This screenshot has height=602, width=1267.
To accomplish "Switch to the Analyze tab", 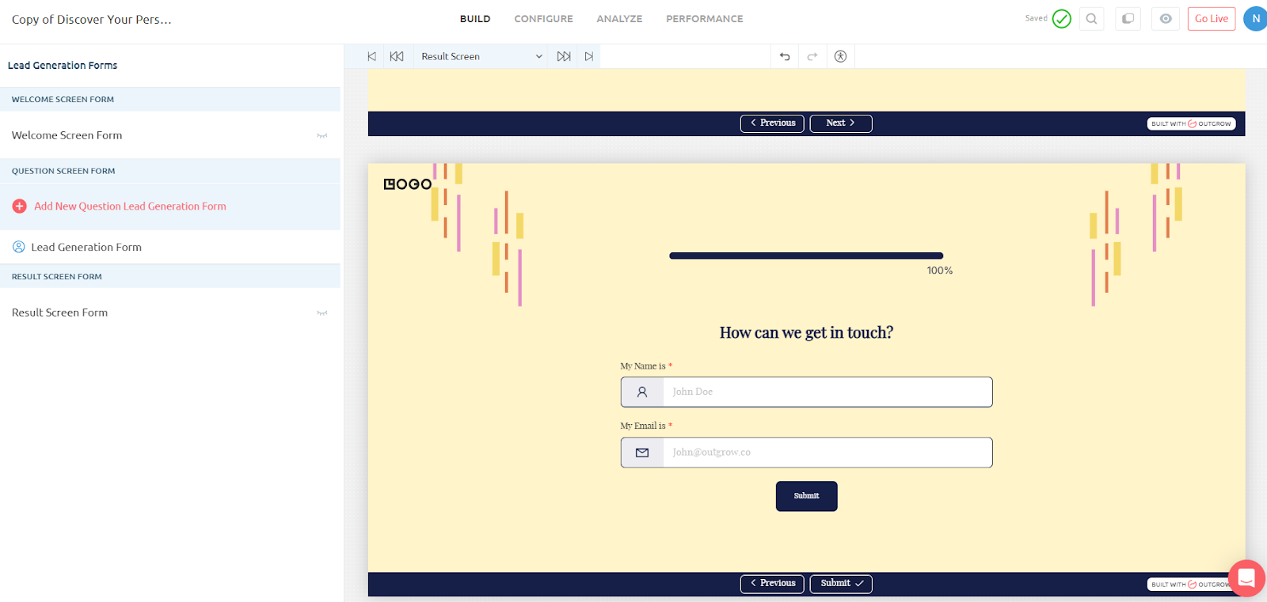I will point(619,19).
